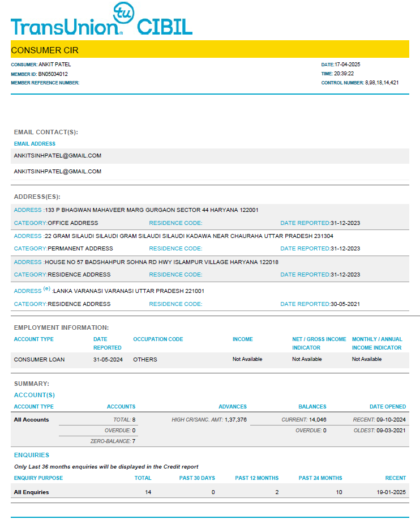Select TOTAL: 8 accounts value

[x=125, y=420]
